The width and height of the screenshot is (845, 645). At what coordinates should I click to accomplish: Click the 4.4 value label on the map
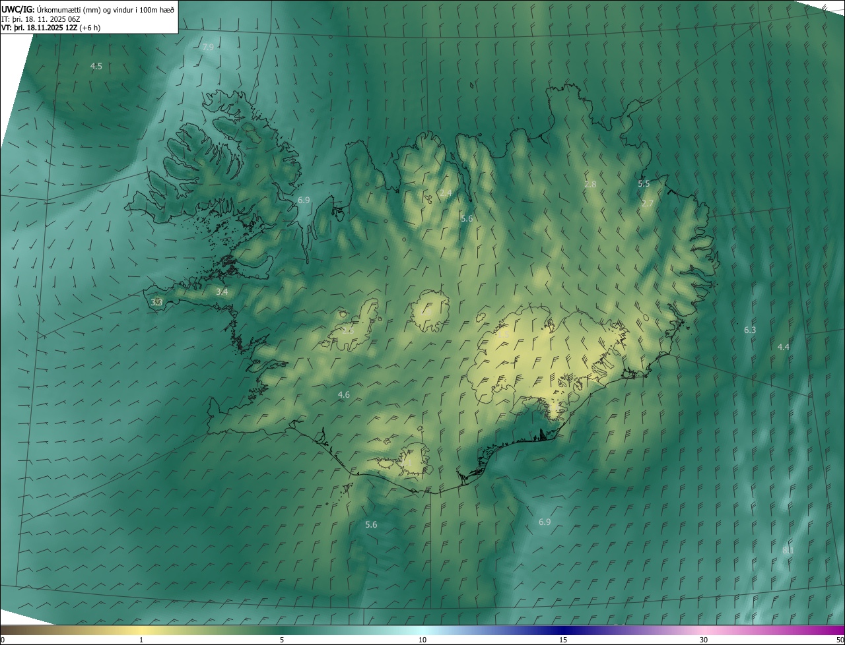coord(784,347)
